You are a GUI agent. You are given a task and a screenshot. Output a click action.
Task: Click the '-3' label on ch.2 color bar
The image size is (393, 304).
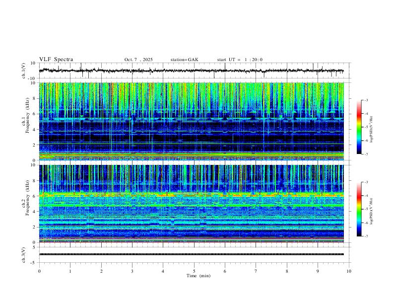click(366, 182)
